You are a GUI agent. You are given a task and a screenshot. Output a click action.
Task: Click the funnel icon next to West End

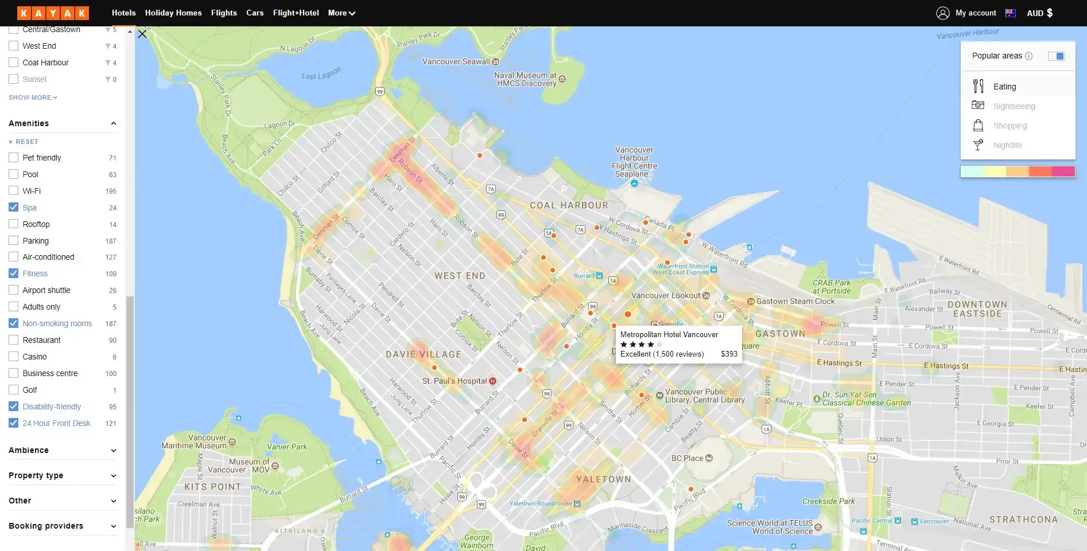(108, 46)
